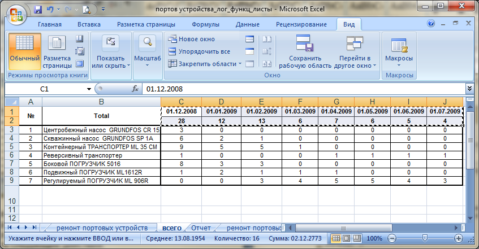Open the Формулы ribbon tab

pos(206,24)
